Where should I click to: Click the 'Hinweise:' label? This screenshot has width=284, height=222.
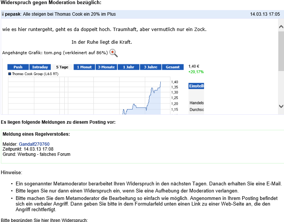12,172
